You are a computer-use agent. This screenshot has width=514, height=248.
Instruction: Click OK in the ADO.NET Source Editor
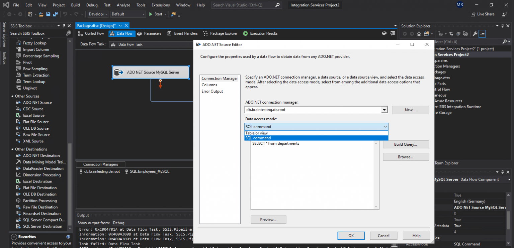tap(351, 236)
